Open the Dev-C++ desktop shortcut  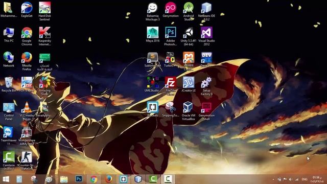pyautogui.click(x=206, y=59)
